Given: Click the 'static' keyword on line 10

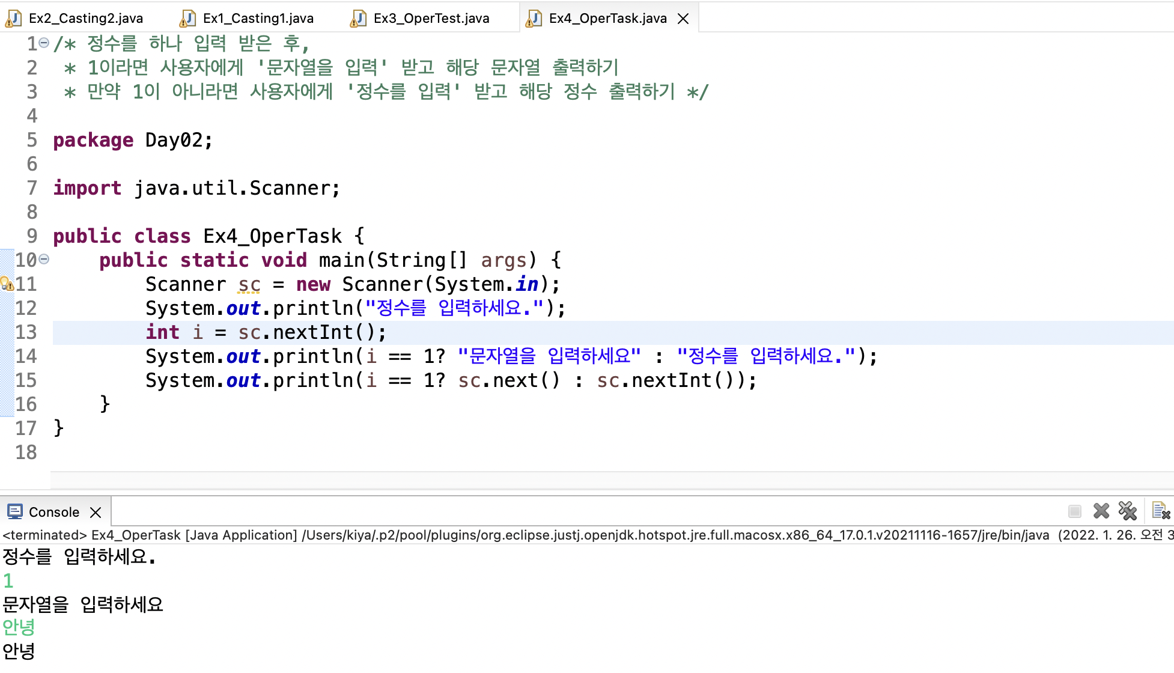Looking at the screenshot, I should point(214,260).
